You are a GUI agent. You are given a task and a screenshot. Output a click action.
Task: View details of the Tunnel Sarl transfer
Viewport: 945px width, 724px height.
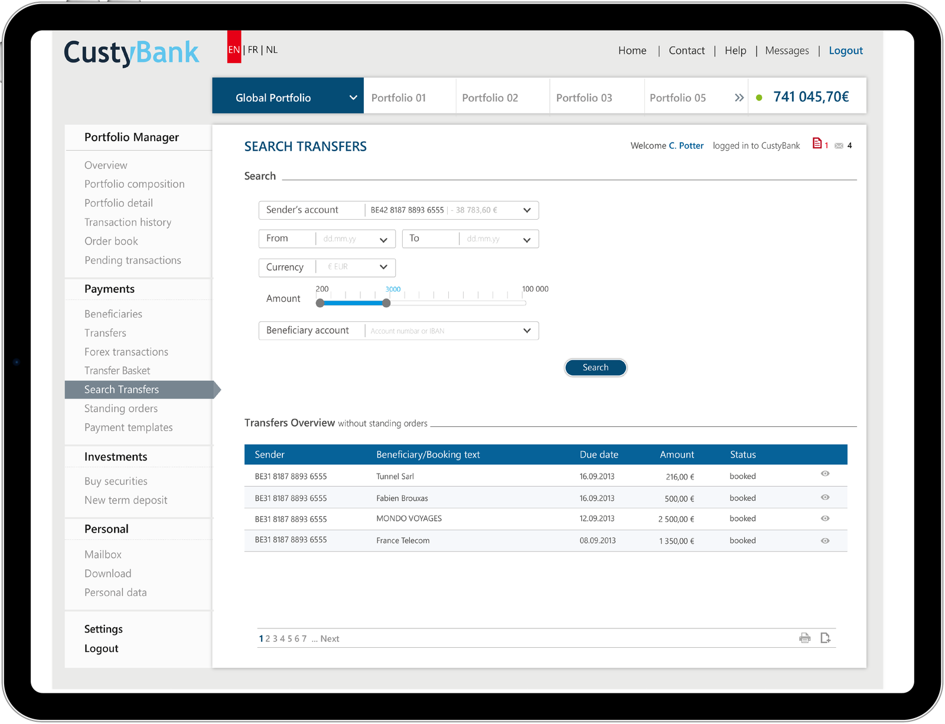pyautogui.click(x=825, y=474)
